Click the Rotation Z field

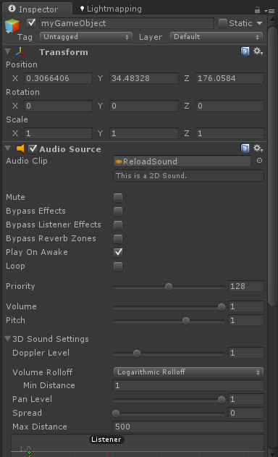(x=229, y=106)
